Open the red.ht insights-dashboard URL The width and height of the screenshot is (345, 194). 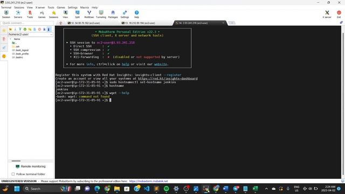pos(168,79)
